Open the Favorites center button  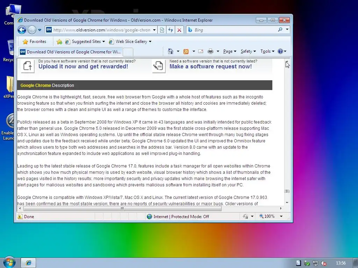pos(35,42)
